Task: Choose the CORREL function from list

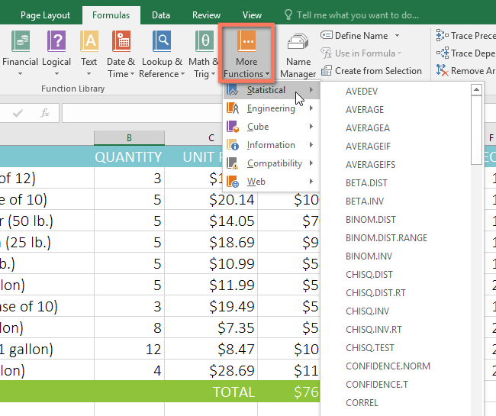Action: (x=362, y=403)
